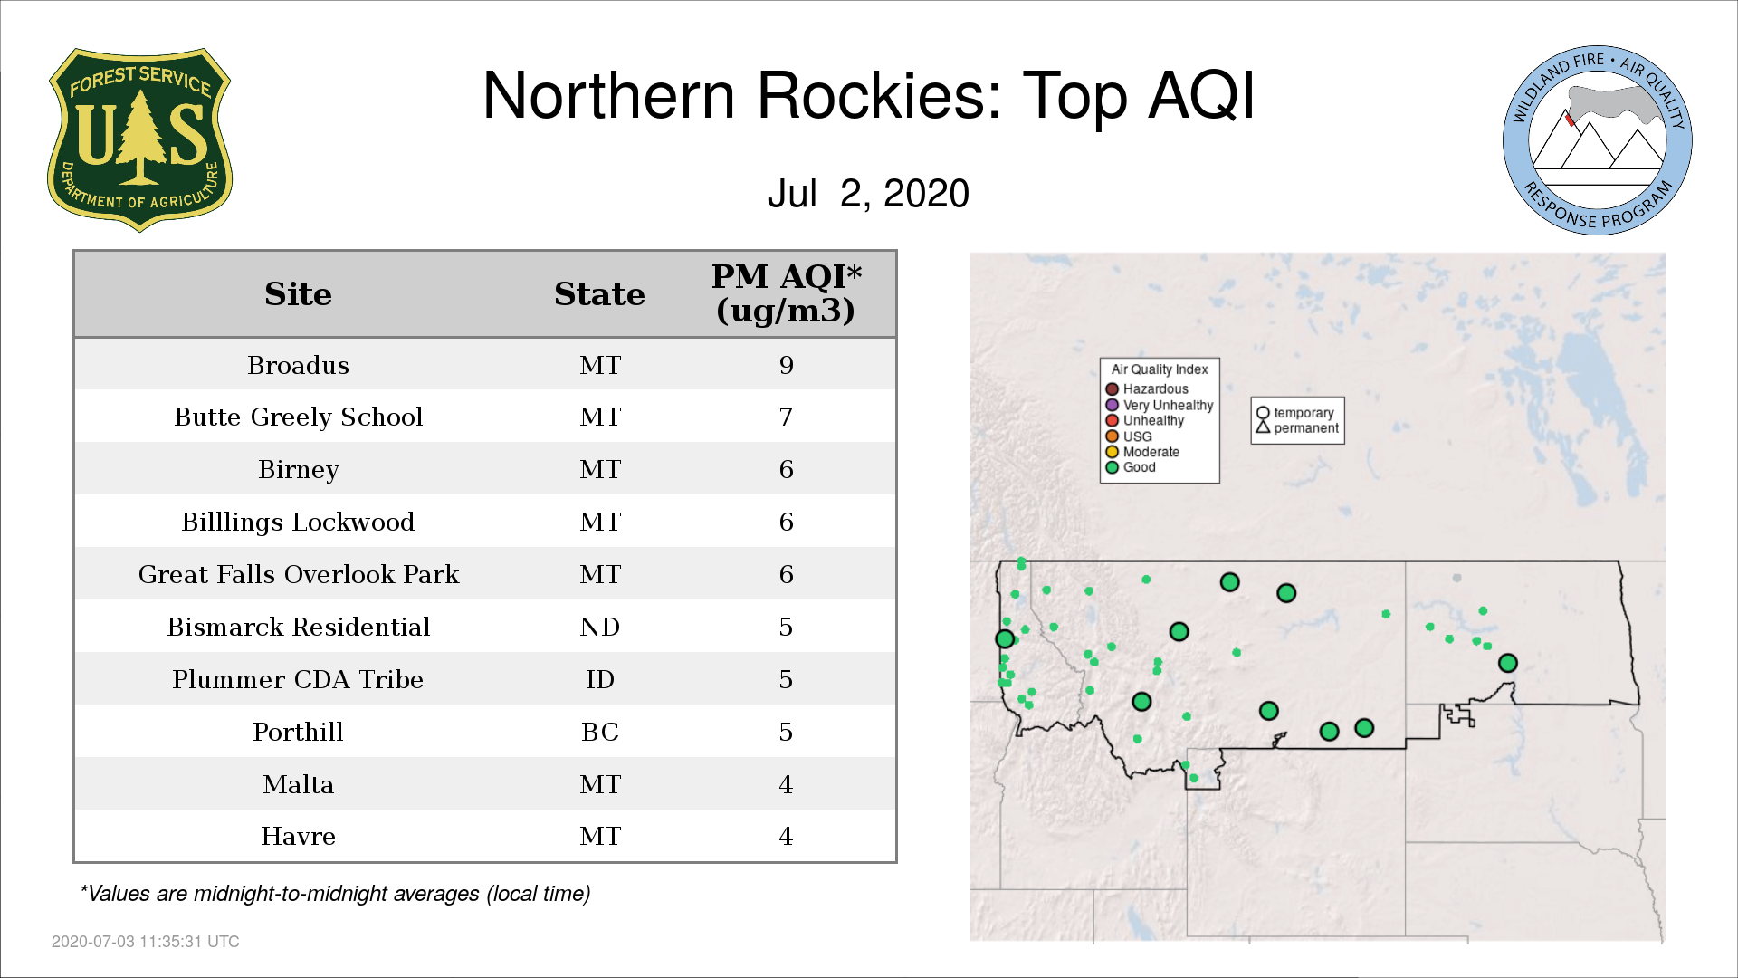The width and height of the screenshot is (1738, 978).
Task: Select the 'Havre' site cell
Action: pos(299,837)
